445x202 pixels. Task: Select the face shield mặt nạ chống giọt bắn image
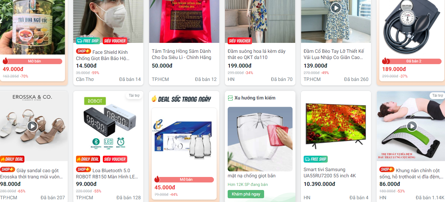260,139
